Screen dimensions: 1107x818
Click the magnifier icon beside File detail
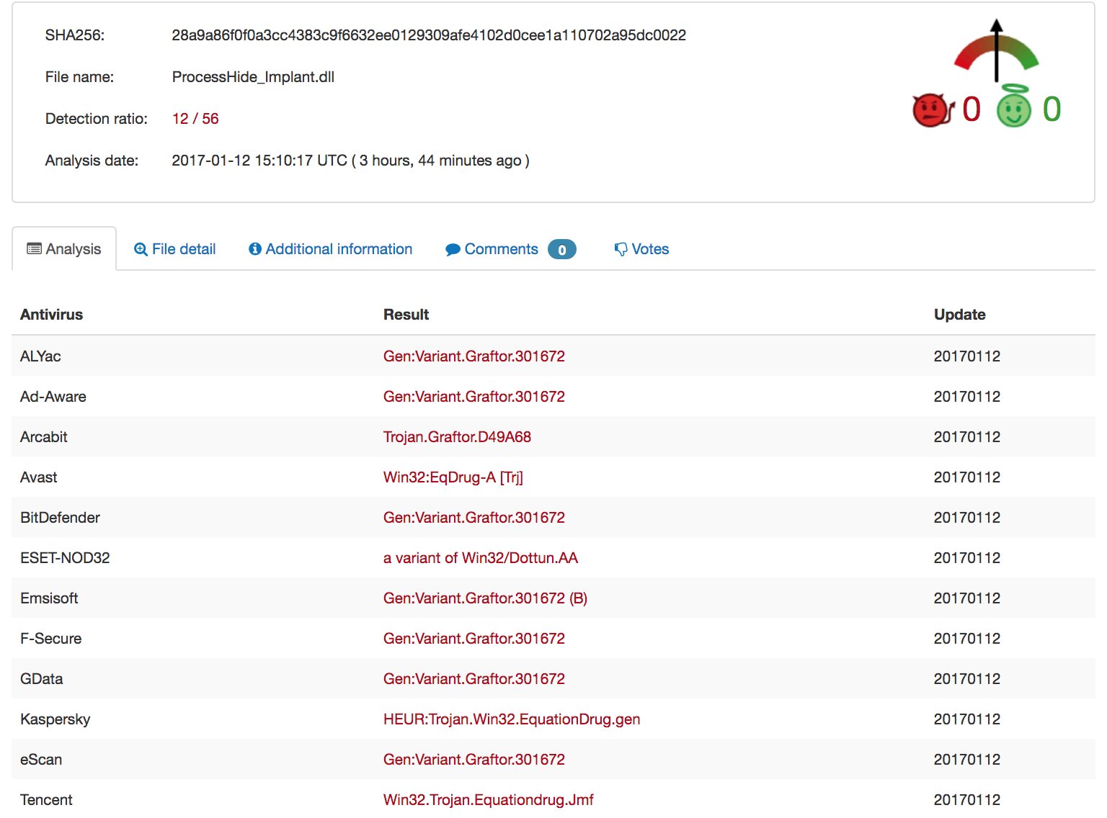(x=141, y=249)
